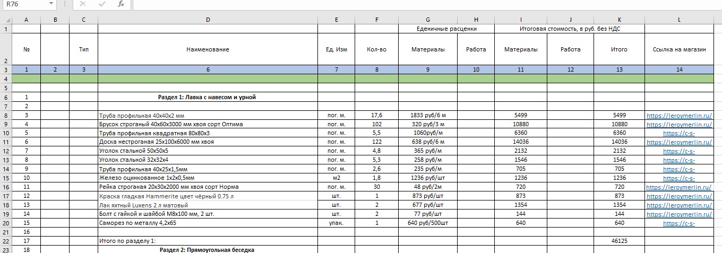Click the price cell 640 руб/500шт
This screenshot has height=253, width=722.
428,223
